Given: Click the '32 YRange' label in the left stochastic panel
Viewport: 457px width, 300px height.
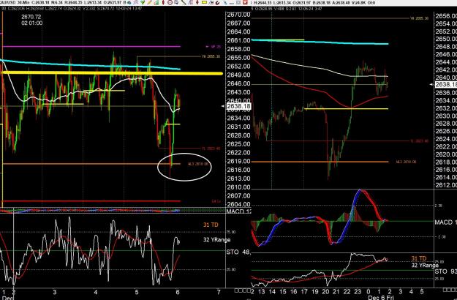Looking at the screenshot, I should 217,240.
